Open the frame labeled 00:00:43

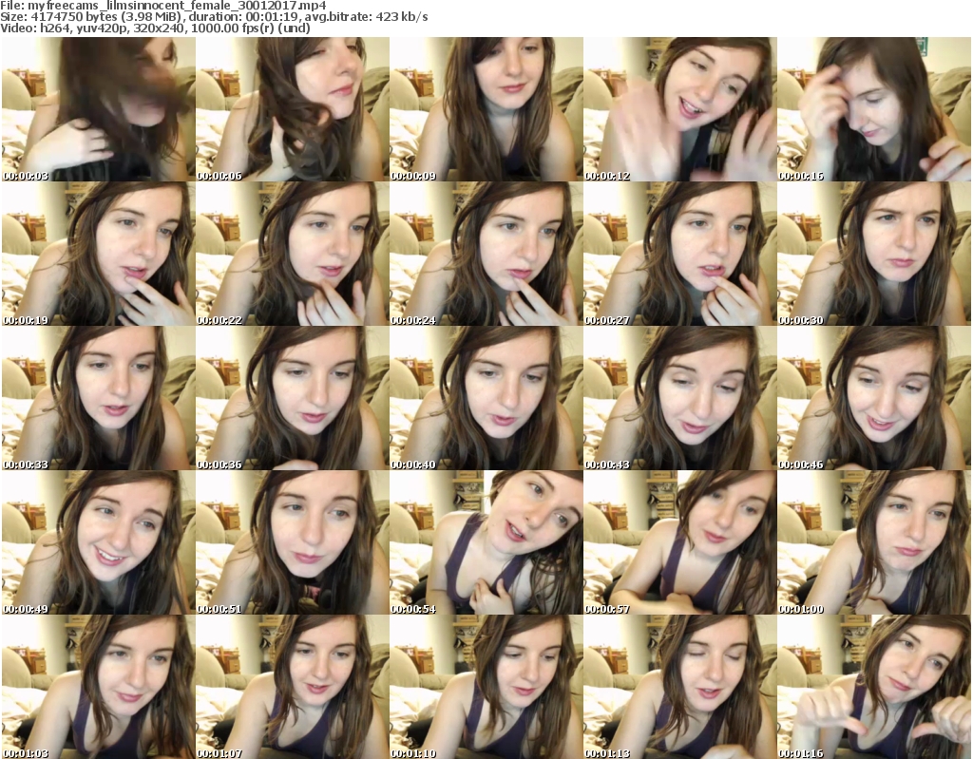(680, 398)
